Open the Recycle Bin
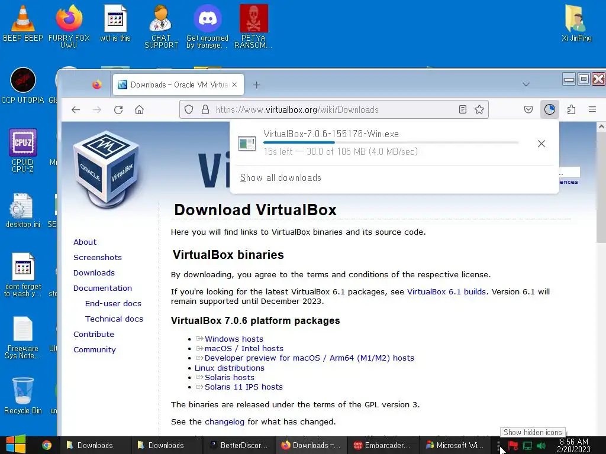Viewport: 606px width, 454px height. click(23, 395)
